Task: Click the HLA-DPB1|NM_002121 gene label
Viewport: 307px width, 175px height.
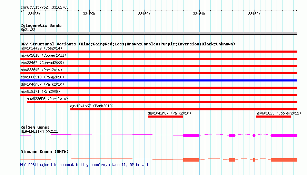Action: tap(39, 131)
